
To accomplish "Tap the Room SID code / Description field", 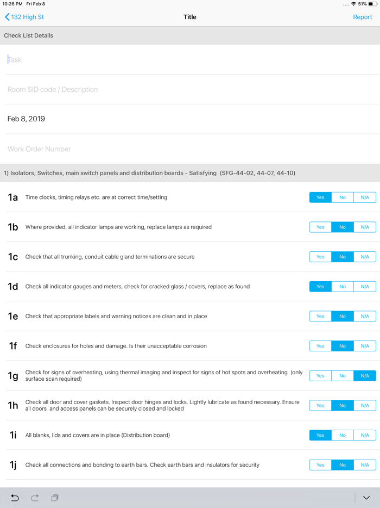I will click(109, 89).
